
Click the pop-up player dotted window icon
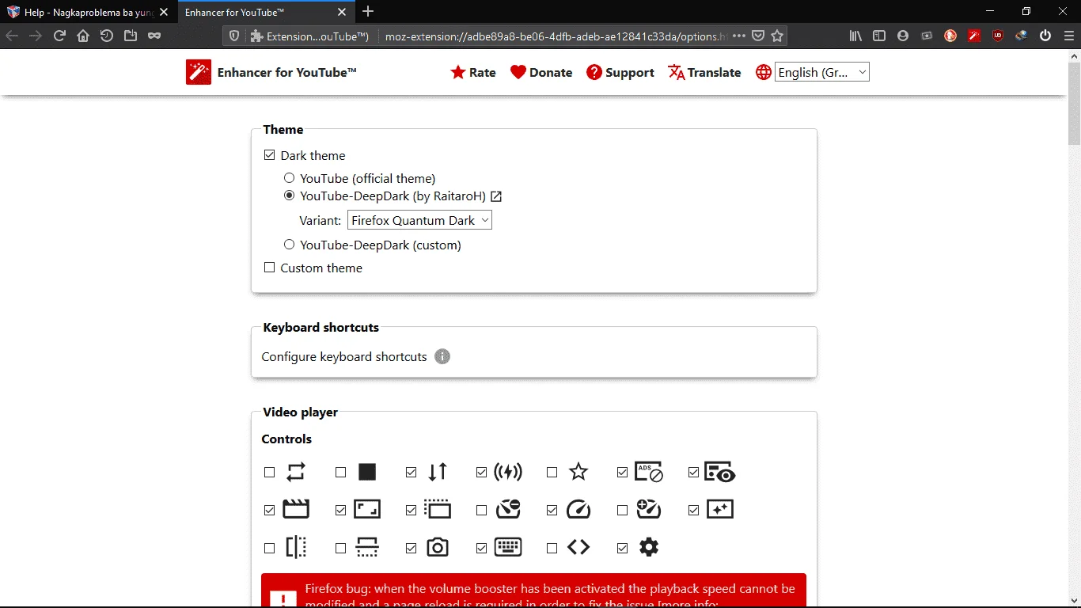(x=438, y=509)
